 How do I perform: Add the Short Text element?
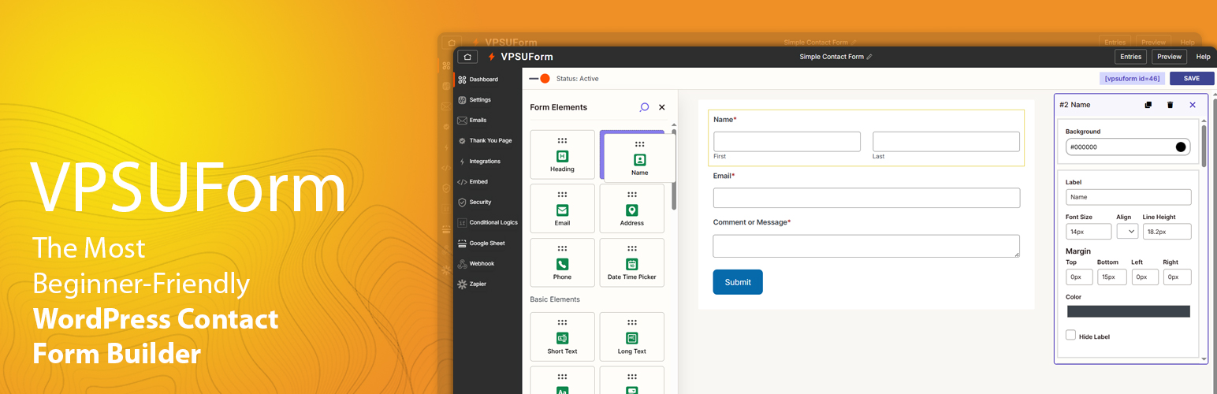[562, 336]
